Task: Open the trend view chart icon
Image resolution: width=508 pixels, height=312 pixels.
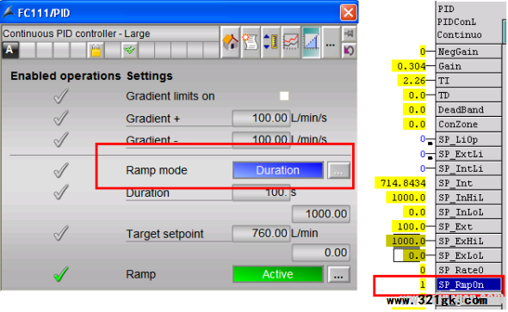Action: (x=291, y=42)
